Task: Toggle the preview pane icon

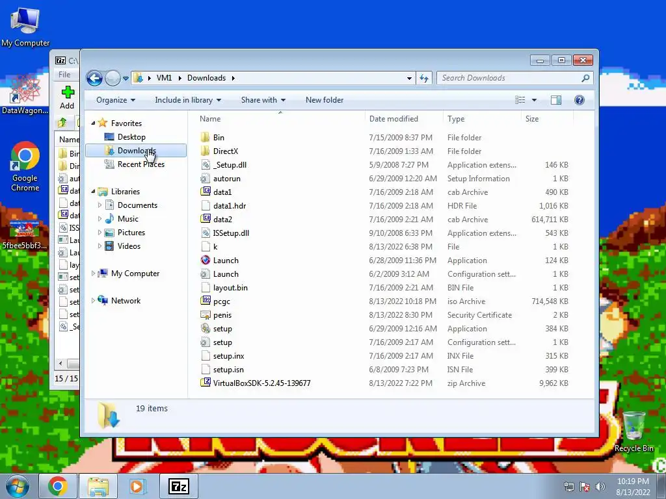Action: [555, 100]
